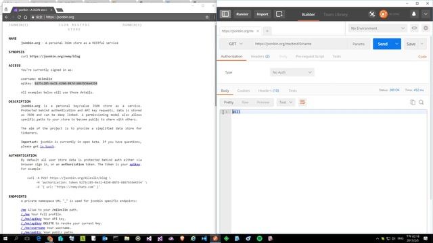Screen dimensions: 433x243
Task: Open the /_/me/username endpoint link
Action: [x=33, y=228]
